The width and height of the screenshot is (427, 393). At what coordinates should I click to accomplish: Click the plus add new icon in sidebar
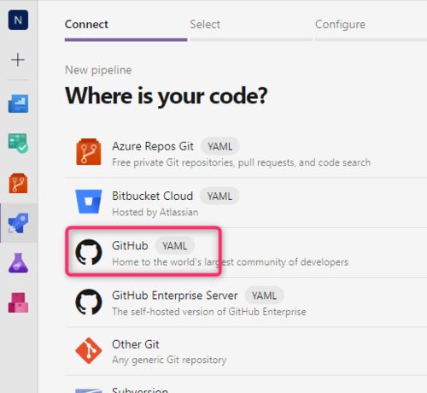(18, 60)
